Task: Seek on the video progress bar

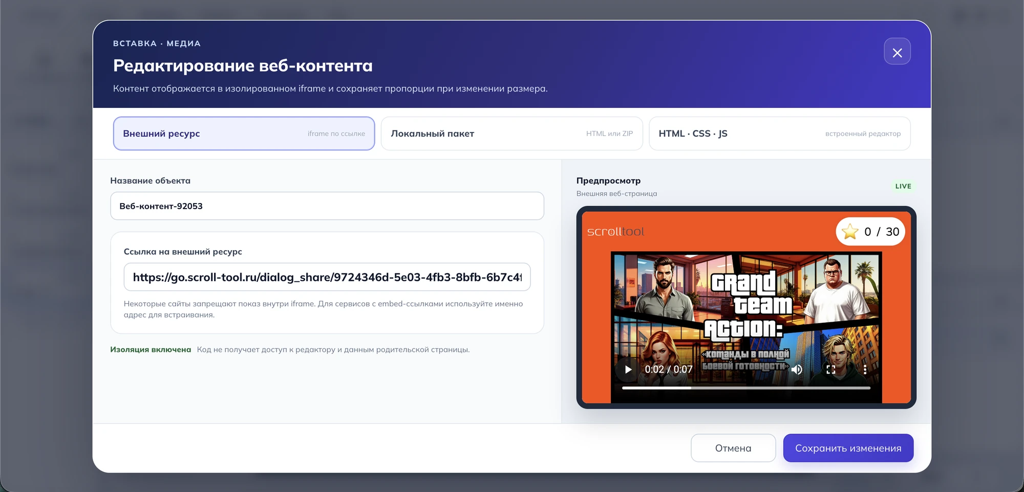Action: click(x=746, y=388)
